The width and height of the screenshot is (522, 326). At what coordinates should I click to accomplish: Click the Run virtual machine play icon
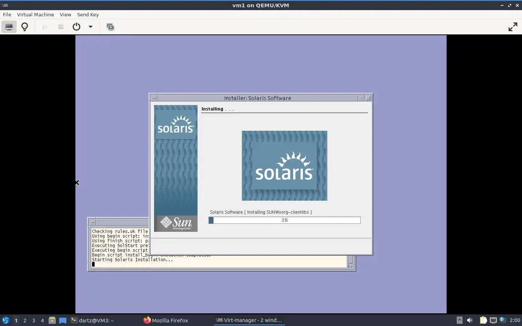click(x=45, y=27)
